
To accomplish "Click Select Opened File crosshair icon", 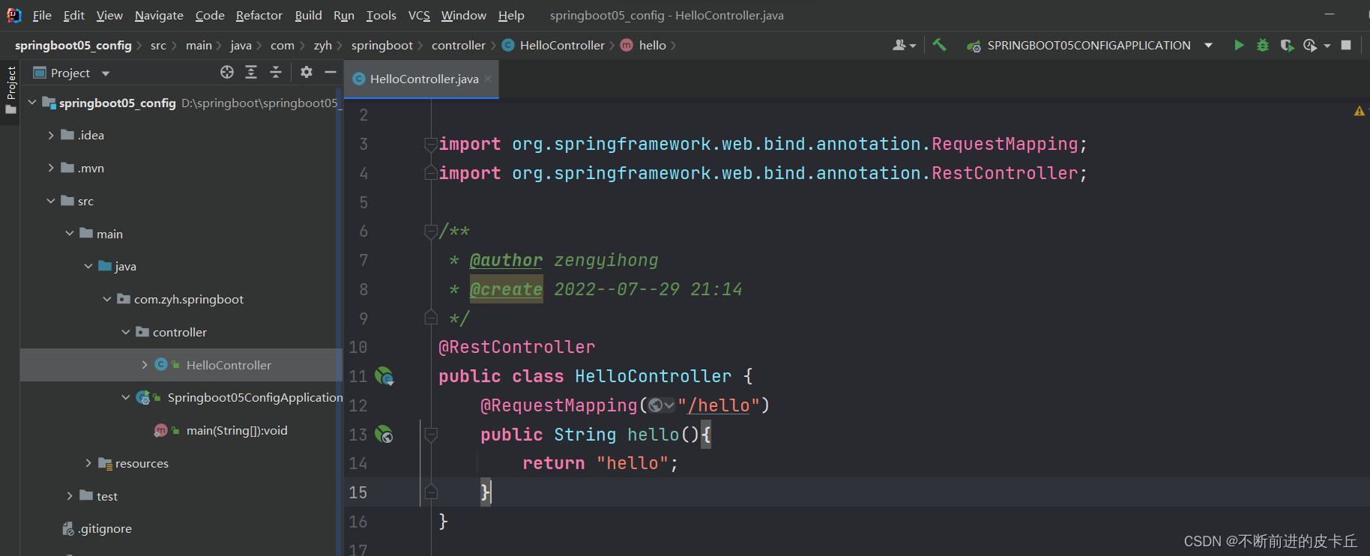I will [x=227, y=72].
